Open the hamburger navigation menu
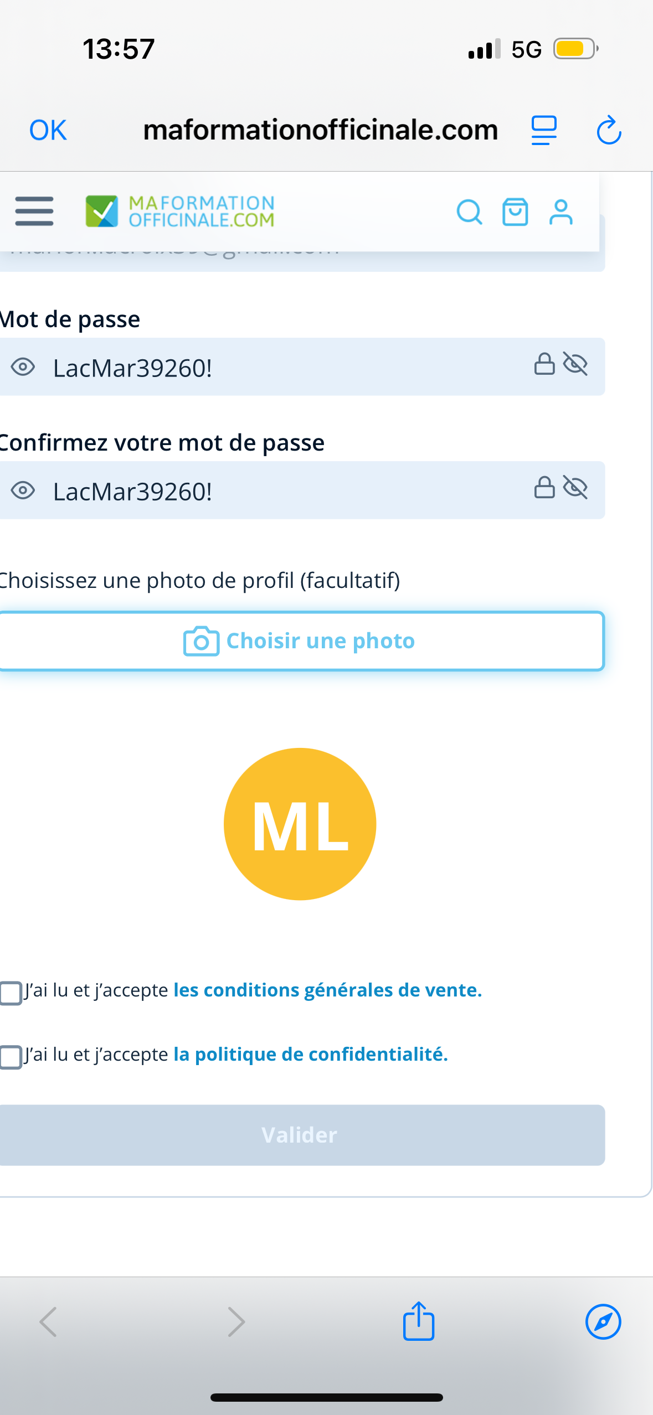Image resolution: width=653 pixels, height=1415 pixels. [34, 211]
